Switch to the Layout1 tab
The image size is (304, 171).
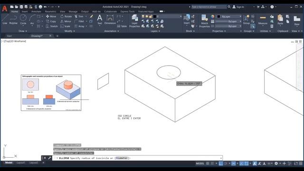[x=21, y=162]
